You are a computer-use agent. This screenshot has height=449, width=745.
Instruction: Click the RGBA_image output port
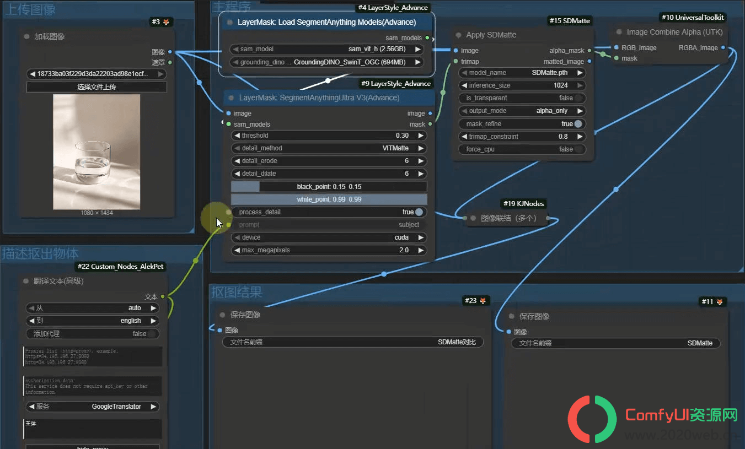coord(723,48)
